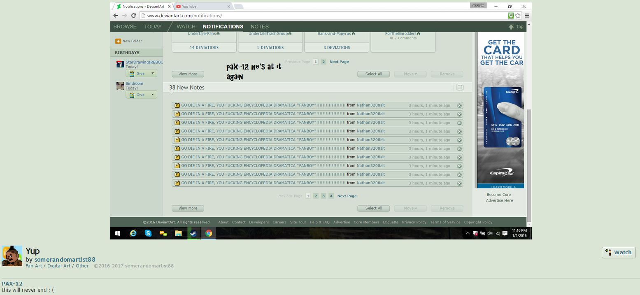Open the Windows Start menu

[118, 233]
